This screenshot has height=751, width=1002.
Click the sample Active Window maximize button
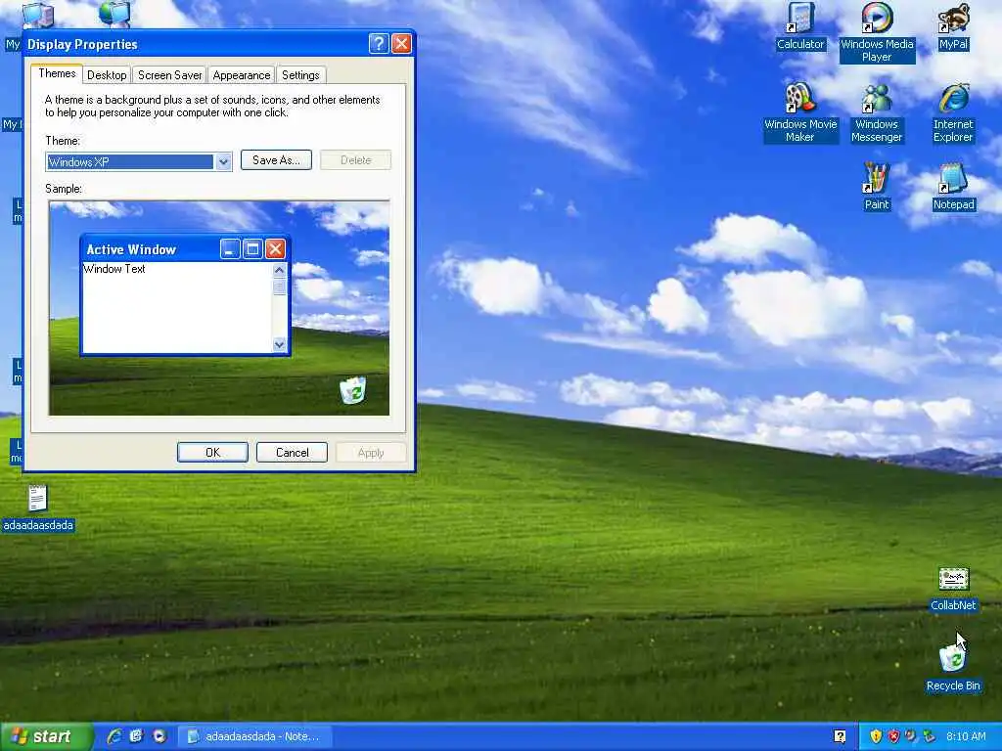pos(252,248)
